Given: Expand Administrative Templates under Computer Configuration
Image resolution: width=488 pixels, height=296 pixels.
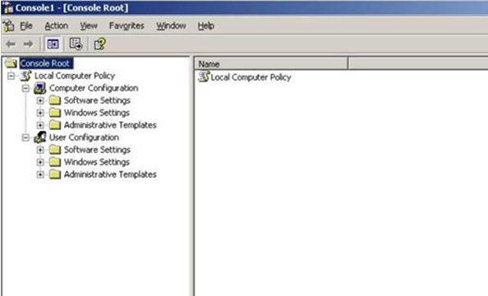Looking at the screenshot, I should (x=40, y=125).
